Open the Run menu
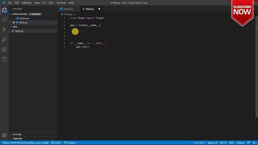The height and width of the screenshot is (145, 258). [51, 3]
